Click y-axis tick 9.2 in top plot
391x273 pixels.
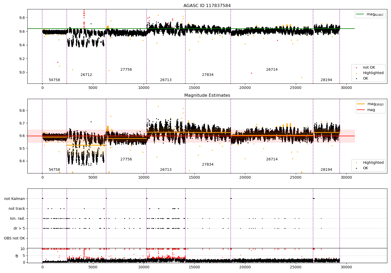pyautogui.click(x=22, y=59)
